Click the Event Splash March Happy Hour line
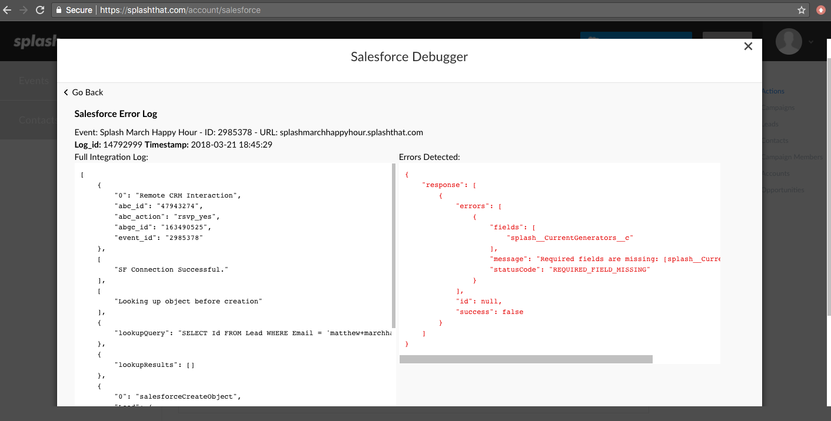831x421 pixels. click(248, 132)
